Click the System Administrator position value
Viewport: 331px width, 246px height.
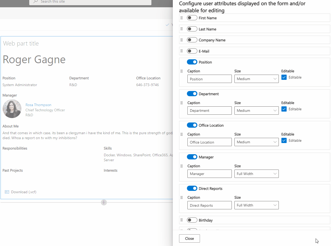(20, 85)
